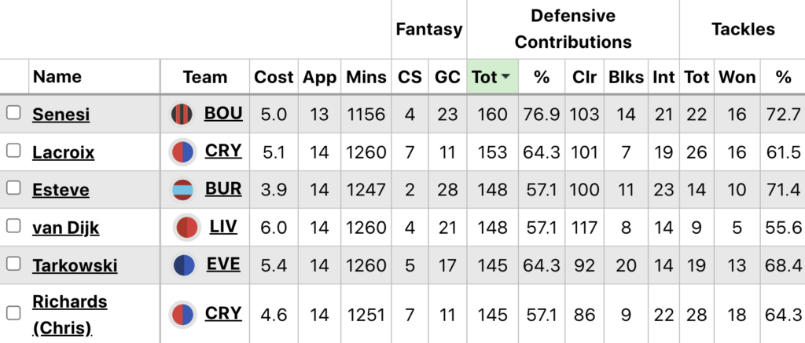Check the box for Tarkowski row
Screen dimensions: 805x343
click(x=13, y=265)
